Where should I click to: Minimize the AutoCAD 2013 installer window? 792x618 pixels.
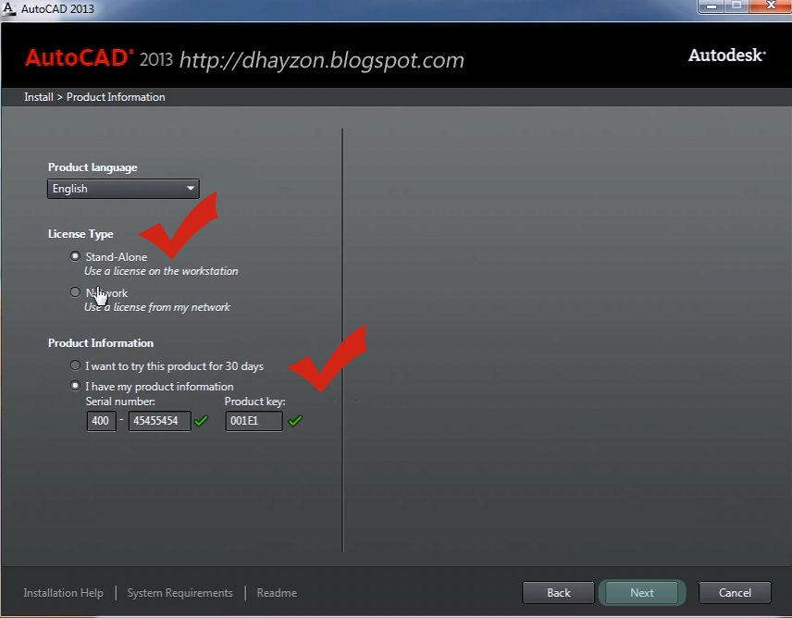pyautogui.click(x=712, y=6)
